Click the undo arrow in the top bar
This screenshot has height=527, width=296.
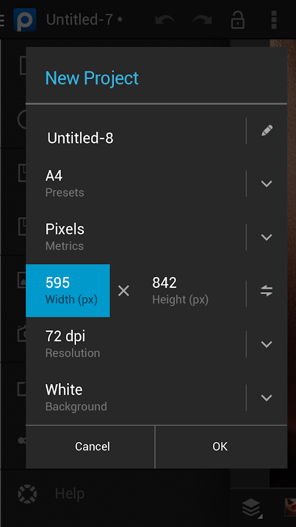click(x=165, y=20)
